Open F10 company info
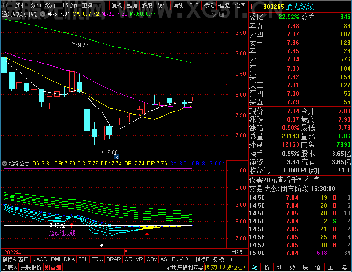 coord(194,5)
